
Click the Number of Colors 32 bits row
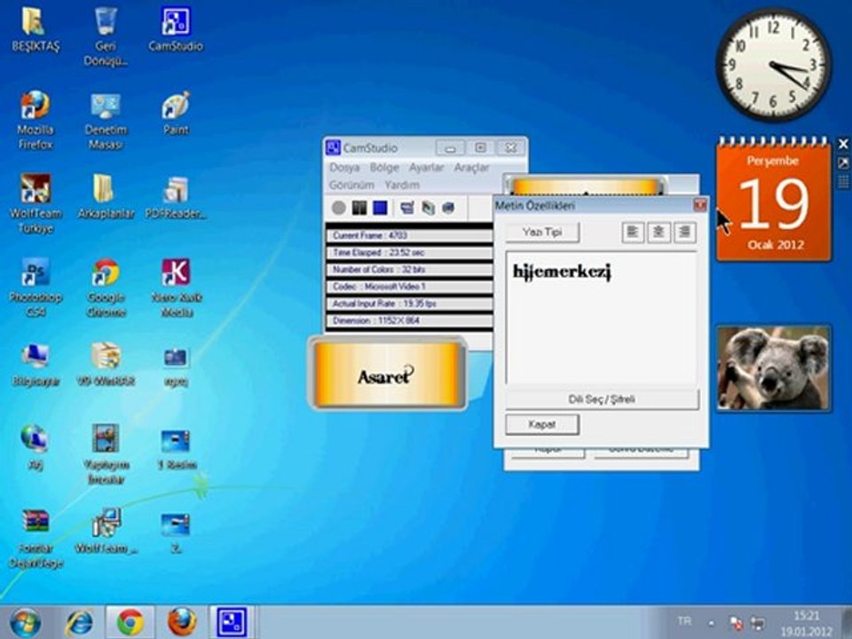408,270
